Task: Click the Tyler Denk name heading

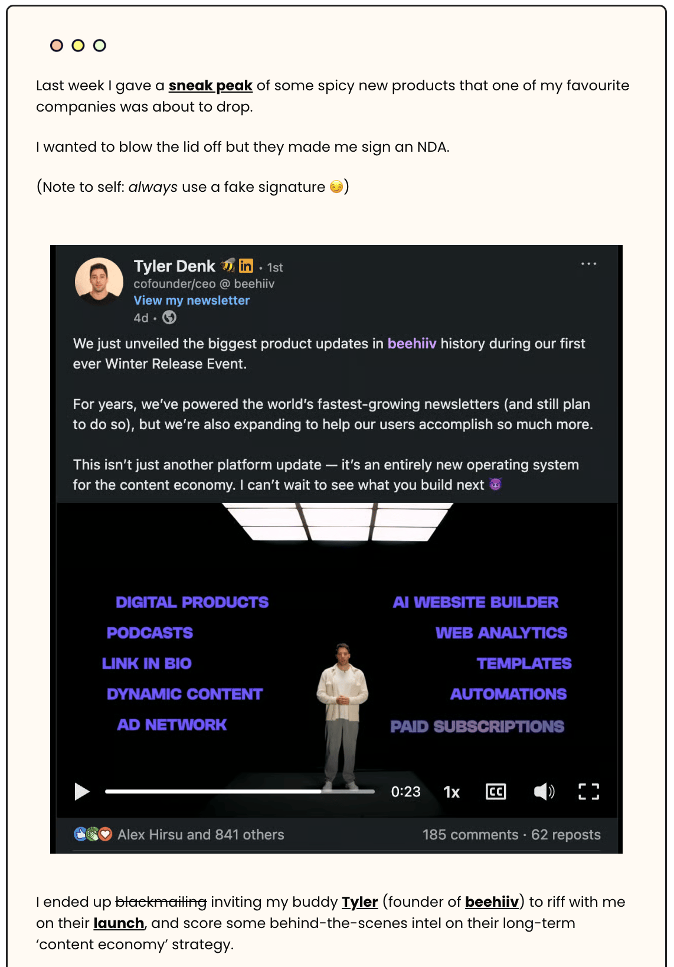Action: (175, 266)
